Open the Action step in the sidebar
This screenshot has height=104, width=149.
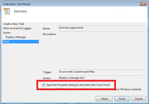click(x=7, y=33)
